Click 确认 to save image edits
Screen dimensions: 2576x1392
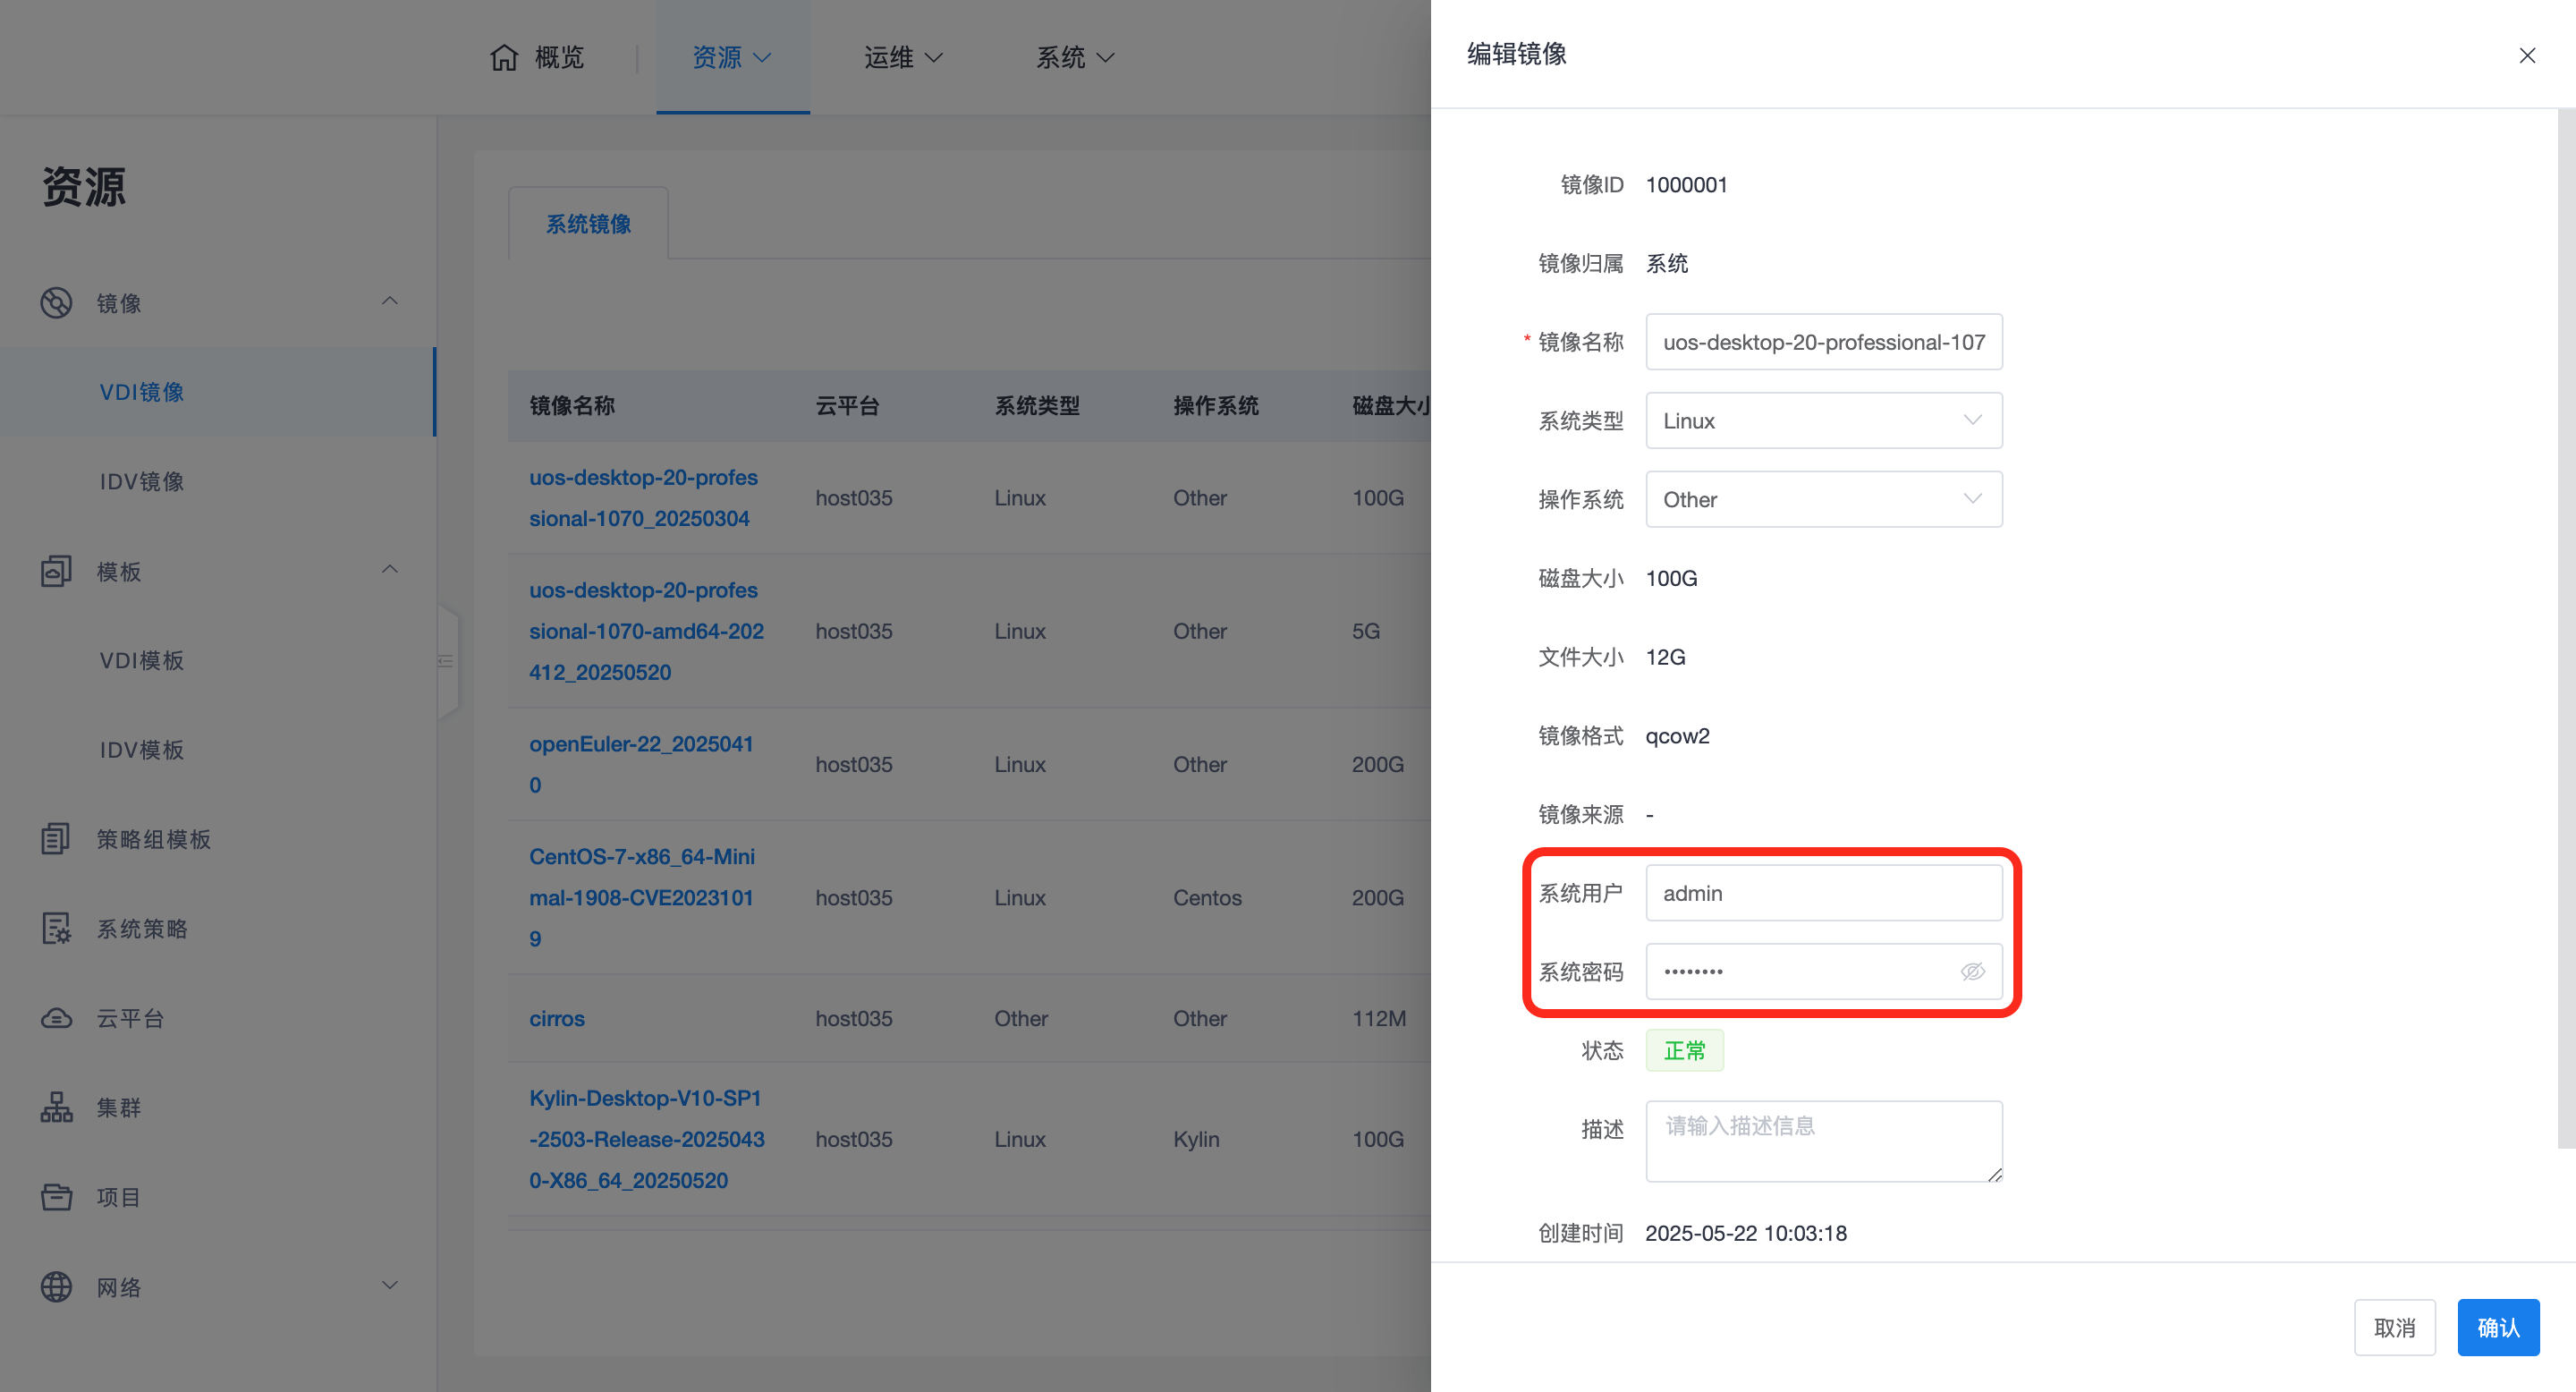pos(2498,1327)
